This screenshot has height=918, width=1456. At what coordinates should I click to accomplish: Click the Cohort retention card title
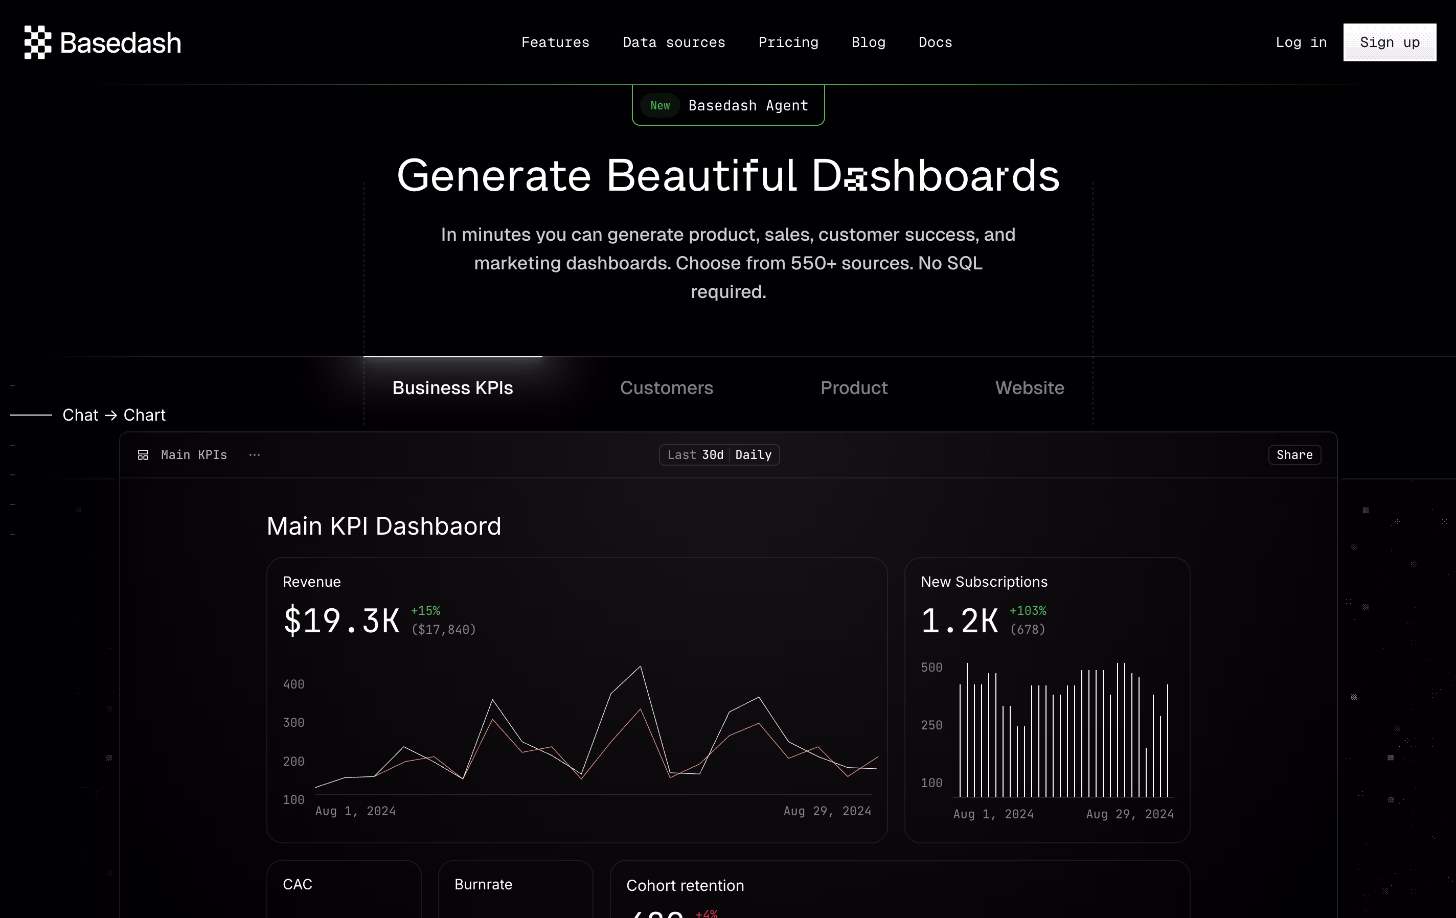(x=685, y=885)
